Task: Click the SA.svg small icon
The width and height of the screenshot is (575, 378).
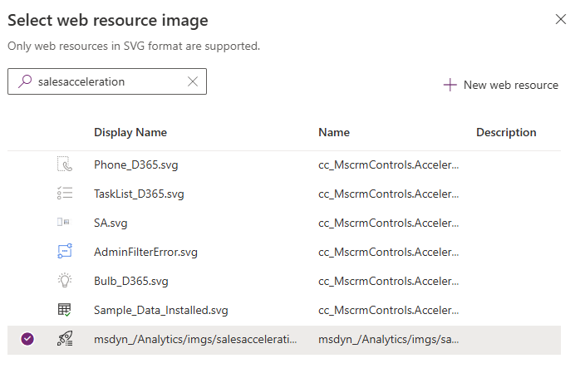Action: tap(64, 223)
